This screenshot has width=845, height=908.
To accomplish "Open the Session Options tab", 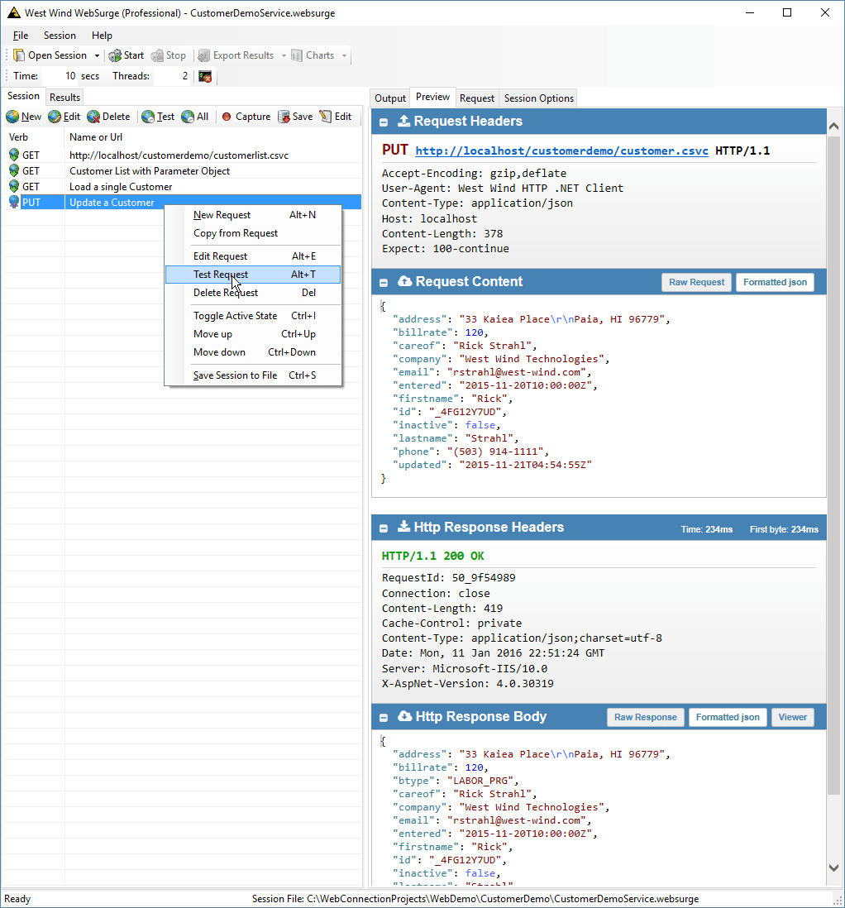I will pyautogui.click(x=538, y=98).
